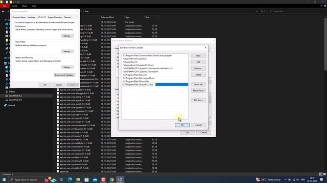Click the Search bin input field

point(296,11)
